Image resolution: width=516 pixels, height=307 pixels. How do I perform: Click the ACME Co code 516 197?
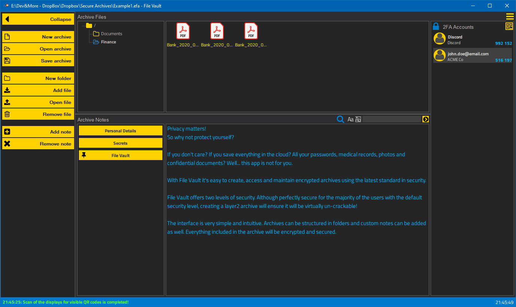(503, 60)
